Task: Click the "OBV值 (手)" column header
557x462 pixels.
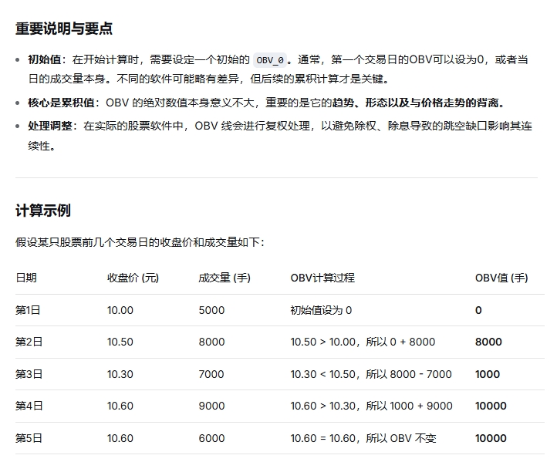Action: 501,278
